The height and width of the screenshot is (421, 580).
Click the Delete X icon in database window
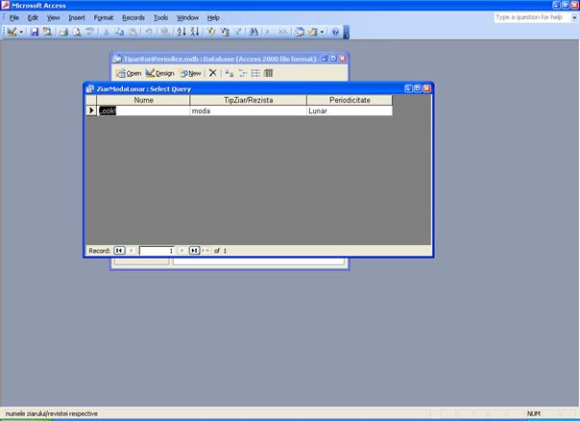pyautogui.click(x=213, y=73)
